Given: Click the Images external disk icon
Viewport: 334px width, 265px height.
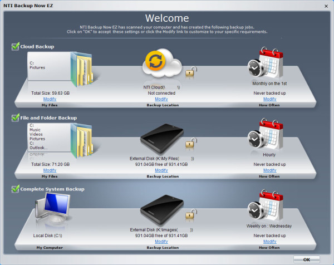Looking at the screenshot, I should (162, 210).
